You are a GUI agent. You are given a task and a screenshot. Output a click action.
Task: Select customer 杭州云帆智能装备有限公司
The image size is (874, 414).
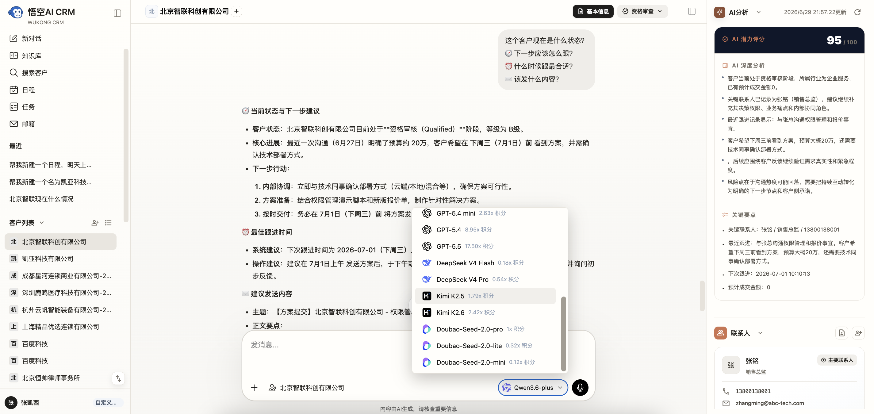(x=60, y=310)
